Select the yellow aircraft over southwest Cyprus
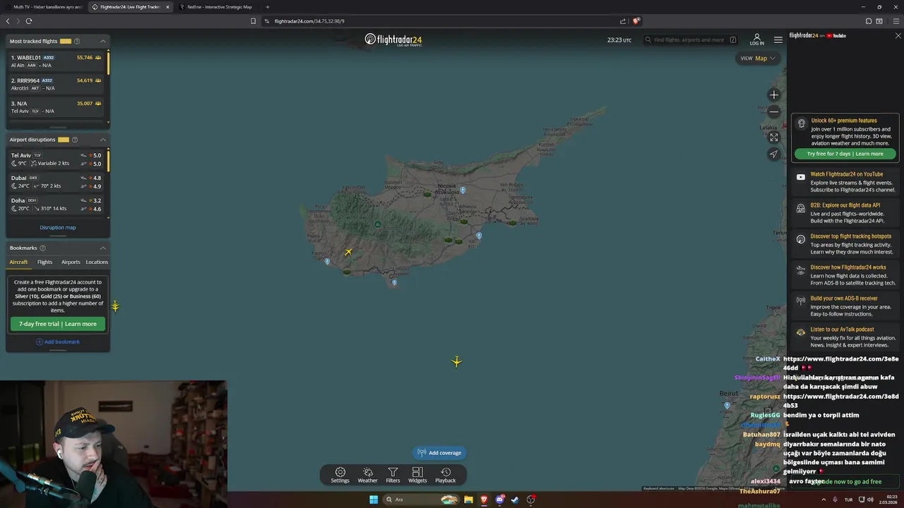The width and height of the screenshot is (904, 508). pyautogui.click(x=348, y=252)
